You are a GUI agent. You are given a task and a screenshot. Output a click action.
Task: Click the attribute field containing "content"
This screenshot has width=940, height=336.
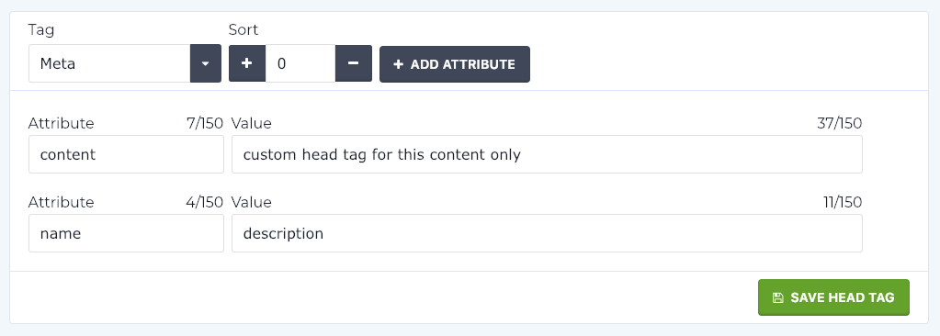tap(126, 154)
